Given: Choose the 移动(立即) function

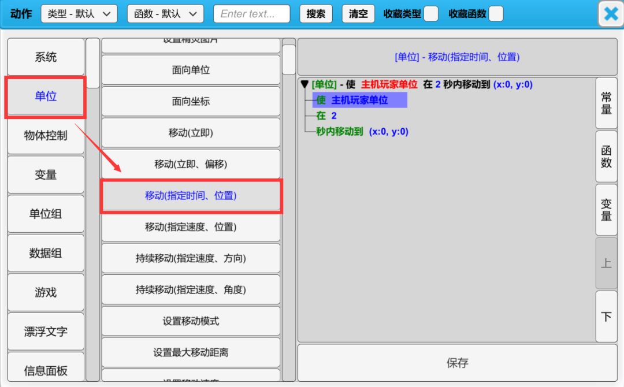Looking at the screenshot, I should (191, 133).
